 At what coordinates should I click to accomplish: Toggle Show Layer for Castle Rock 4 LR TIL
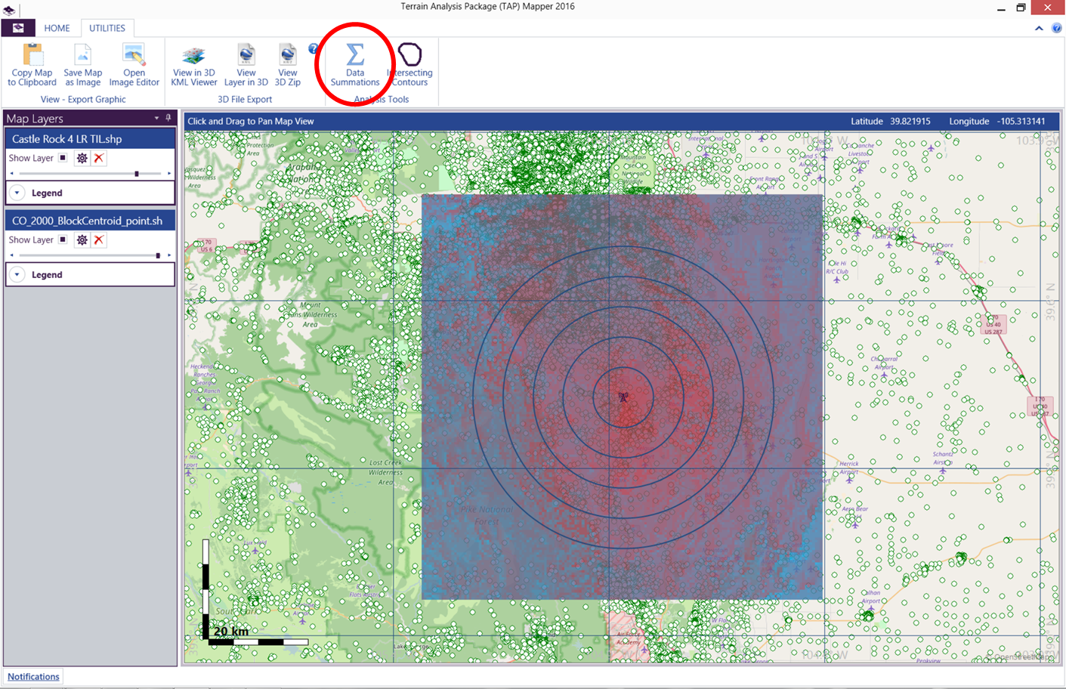(x=63, y=158)
